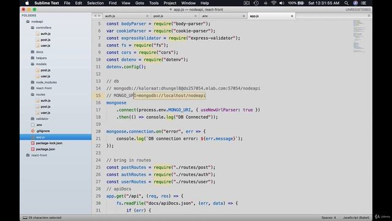392x221 pixels.
Task: Open the Goto menu
Action: click(x=140, y=3)
